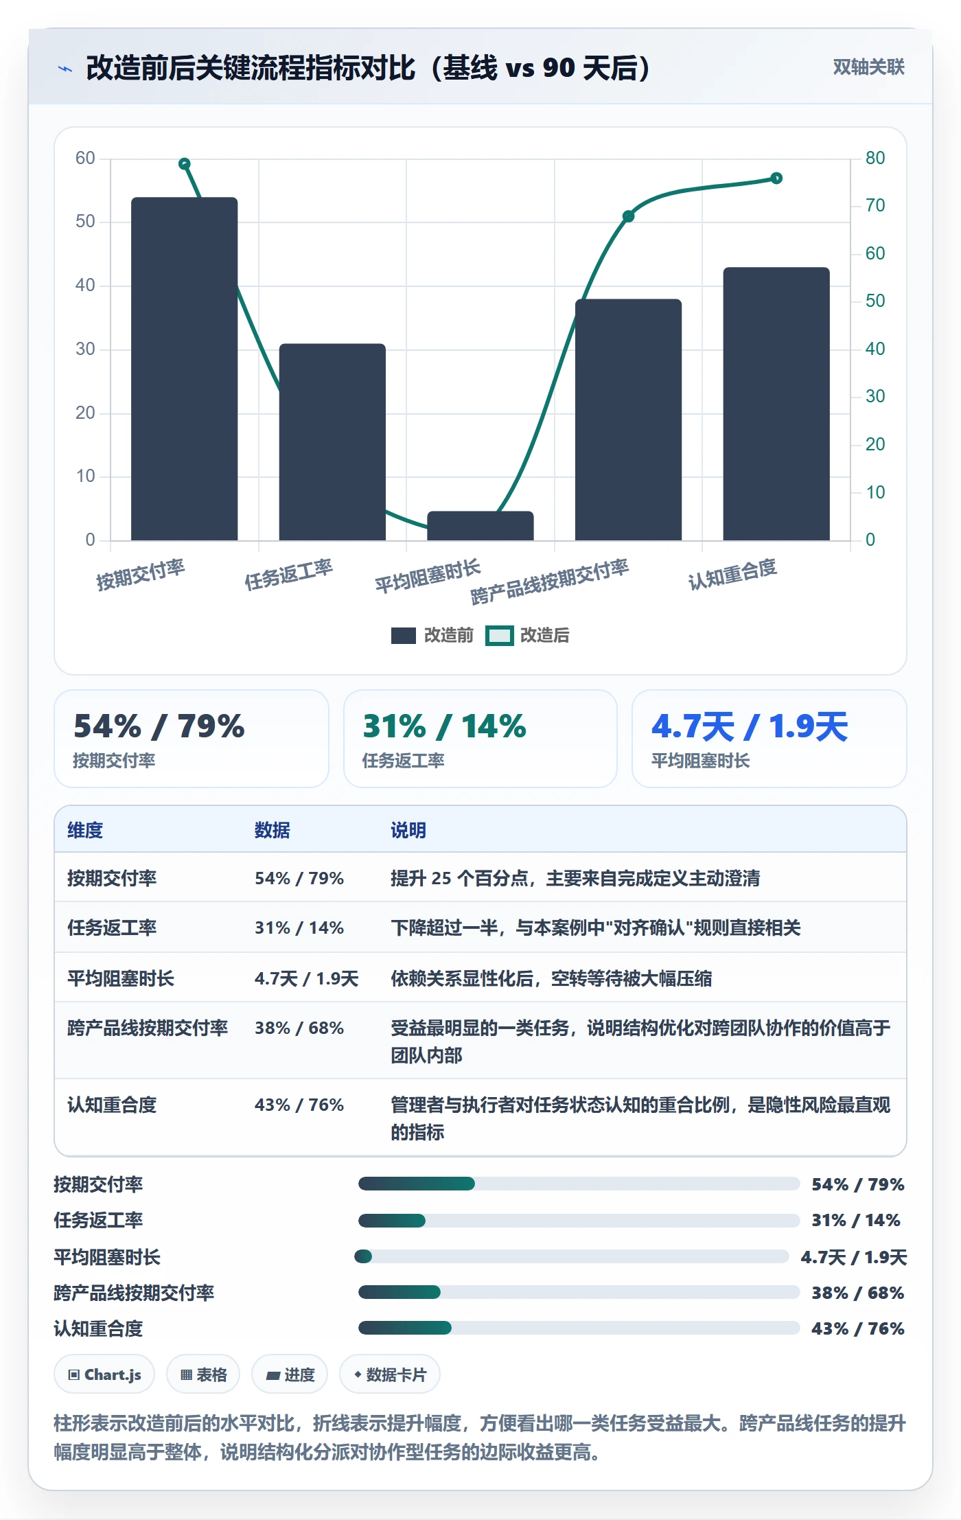The image size is (961, 1520).
Task: Click the 平均阻塞时长 progress bar
Action: pos(571,1256)
